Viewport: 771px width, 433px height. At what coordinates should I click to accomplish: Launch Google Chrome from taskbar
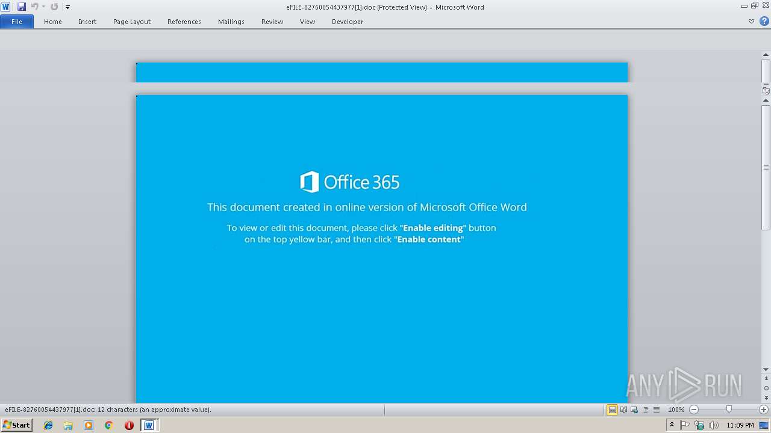point(108,425)
